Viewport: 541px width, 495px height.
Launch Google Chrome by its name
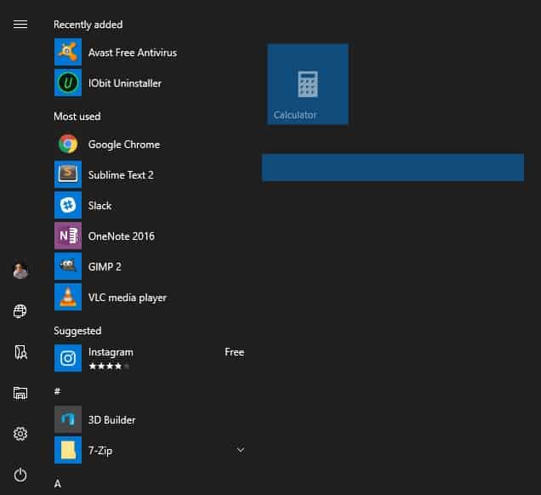point(124,145)
